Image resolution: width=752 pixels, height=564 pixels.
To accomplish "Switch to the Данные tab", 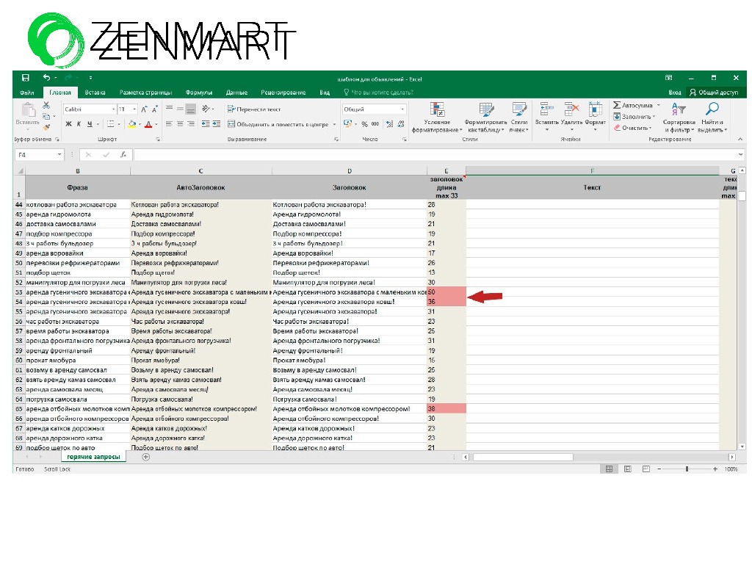I will tap(236, 93).
